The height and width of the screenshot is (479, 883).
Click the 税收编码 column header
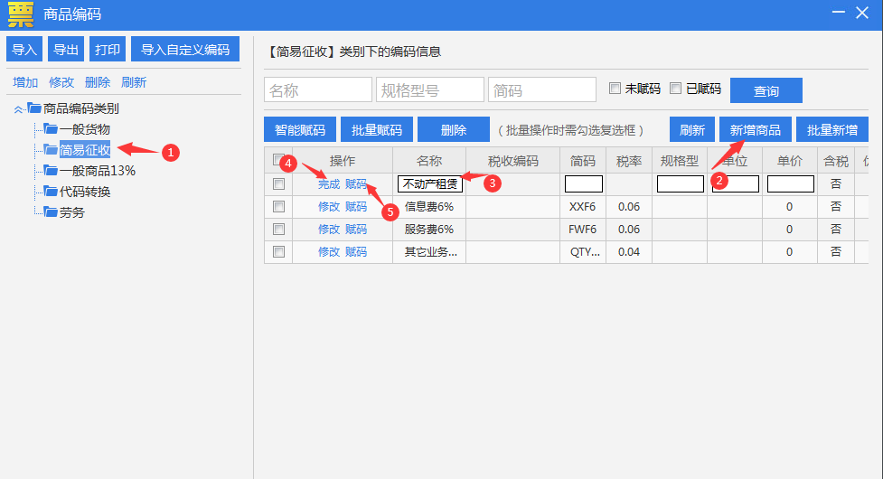(x=513, y=161)
